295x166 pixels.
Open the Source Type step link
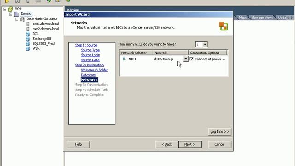click(x=90, y=50)
